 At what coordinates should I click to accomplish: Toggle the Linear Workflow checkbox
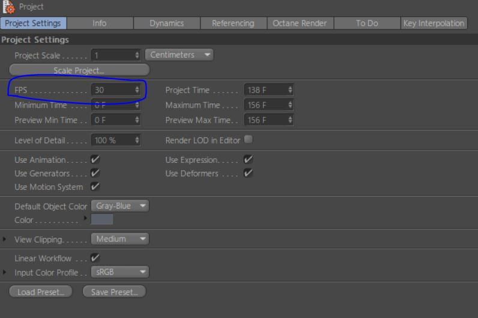point(95,258)
